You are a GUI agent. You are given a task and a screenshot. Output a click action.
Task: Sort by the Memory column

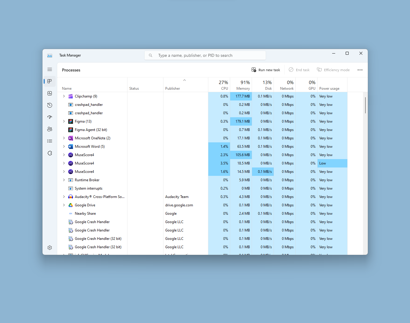241,85
